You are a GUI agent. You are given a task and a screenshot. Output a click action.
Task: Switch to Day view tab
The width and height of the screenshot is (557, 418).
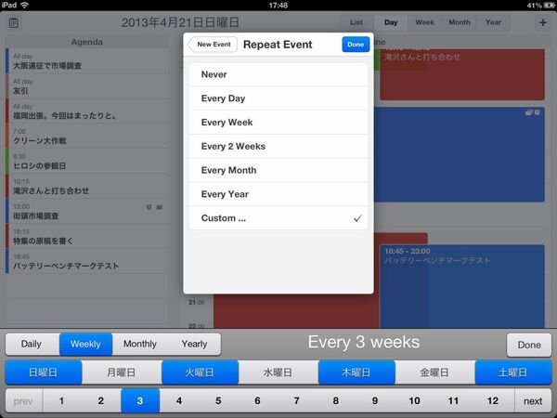click(391, 22)
